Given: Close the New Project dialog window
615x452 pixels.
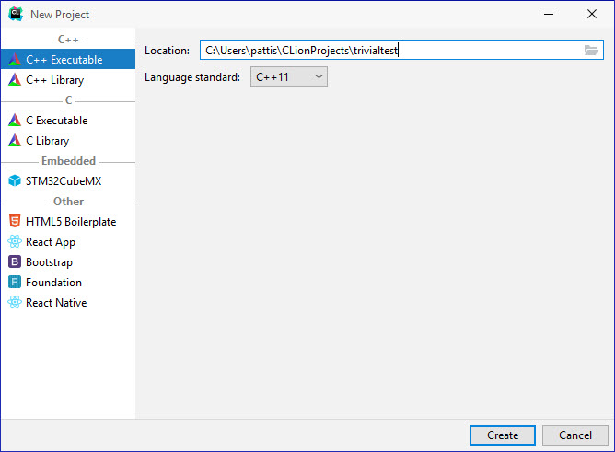Looking at the screenshot, I should (x=592, y=14).
